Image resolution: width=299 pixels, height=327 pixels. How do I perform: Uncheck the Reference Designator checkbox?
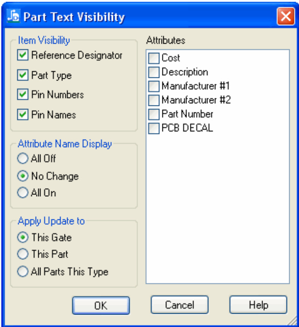click(23, 56)
